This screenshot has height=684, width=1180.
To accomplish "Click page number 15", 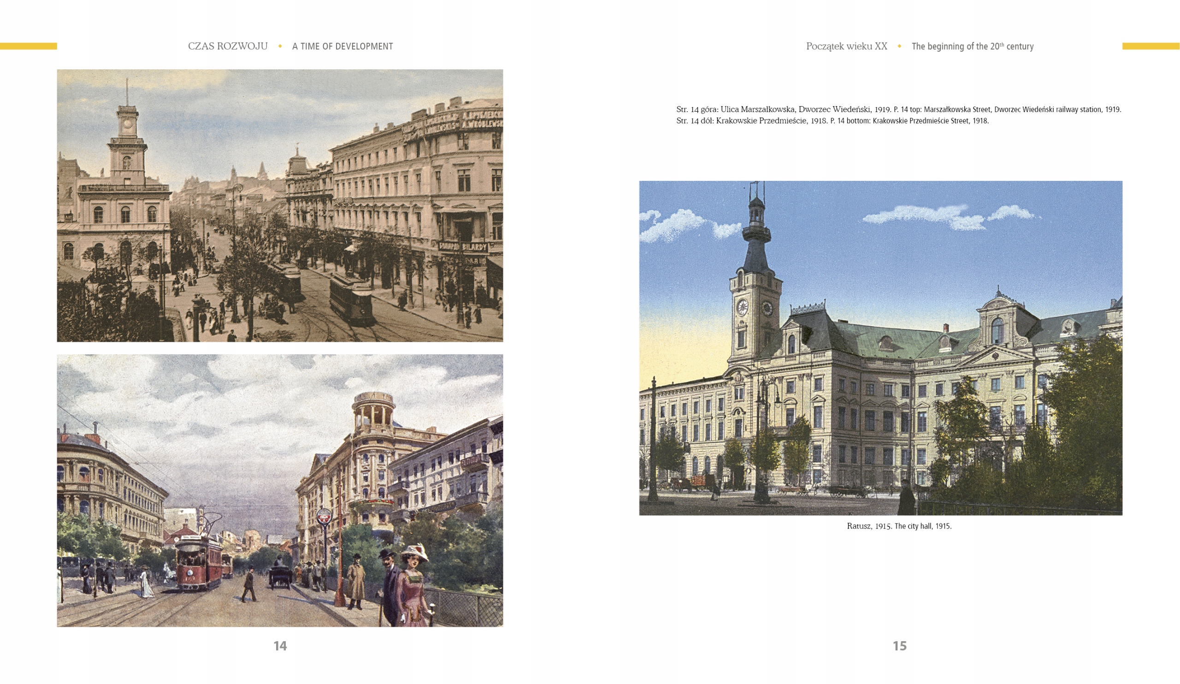I will click(x=899, y=646).
